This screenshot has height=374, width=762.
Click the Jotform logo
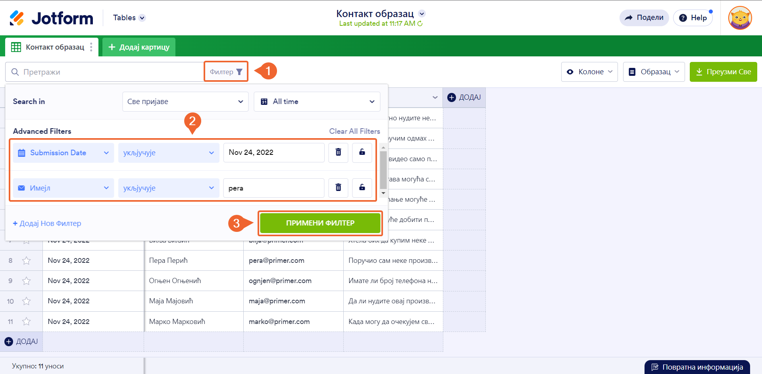point(52,18)
